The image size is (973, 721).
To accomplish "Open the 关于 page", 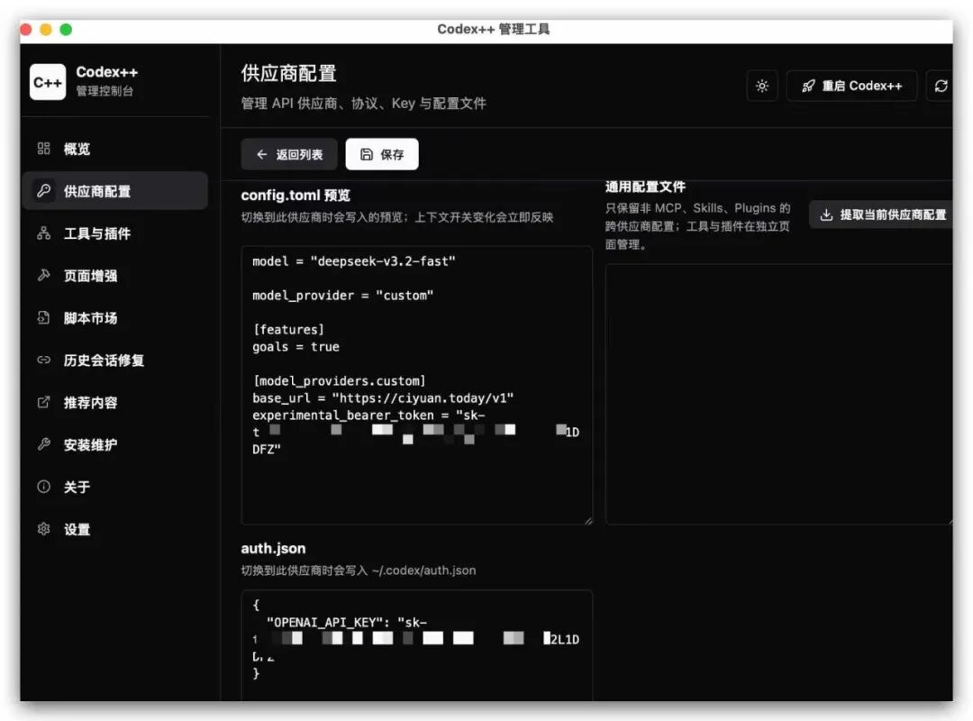I will click(114, 487).
